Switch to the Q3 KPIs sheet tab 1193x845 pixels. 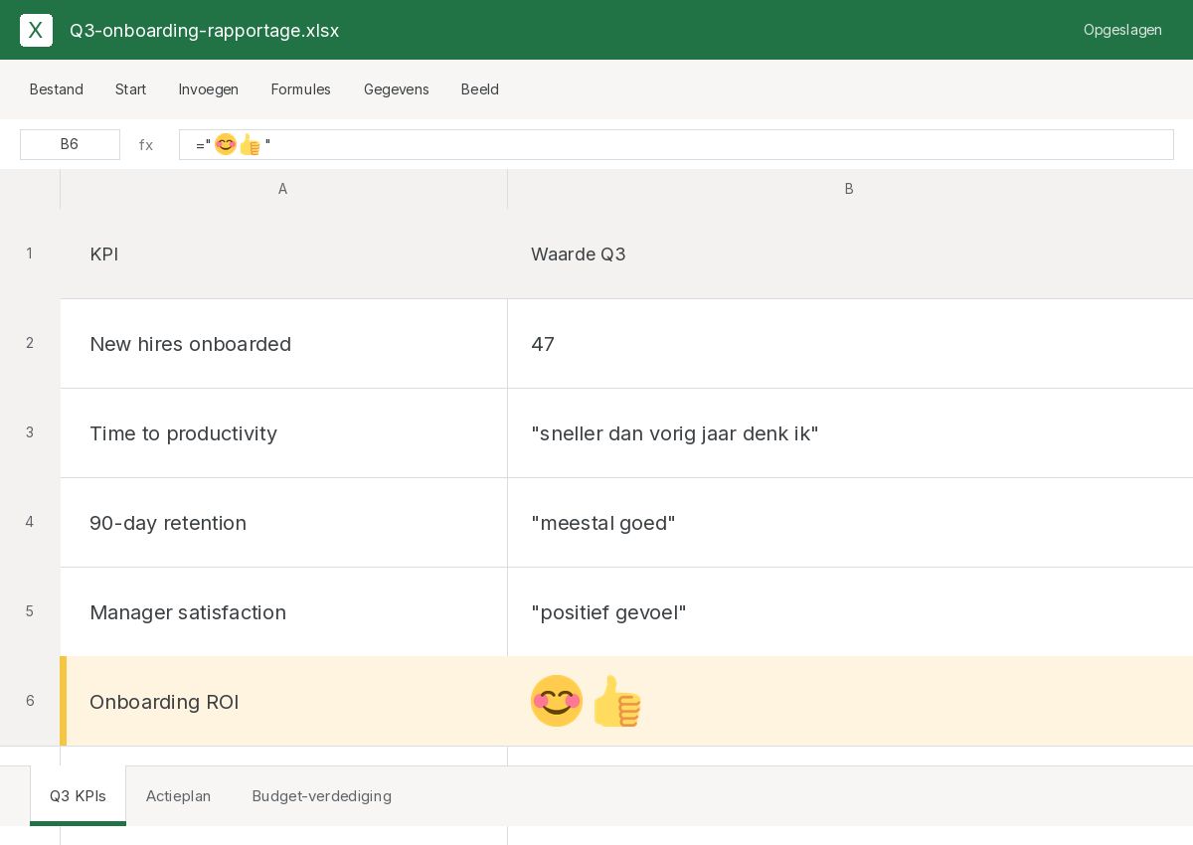pyautogui.click(x=78, y=796)
